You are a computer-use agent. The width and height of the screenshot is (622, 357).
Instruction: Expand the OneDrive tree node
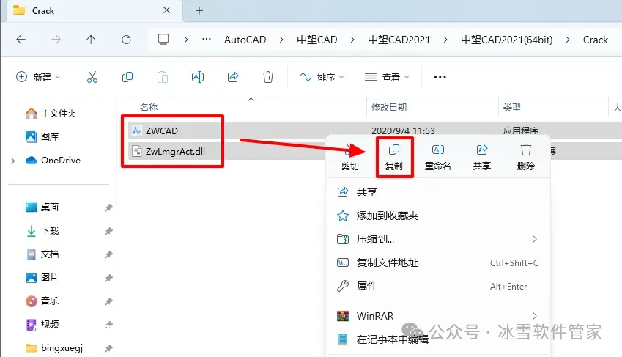point(12,161)
